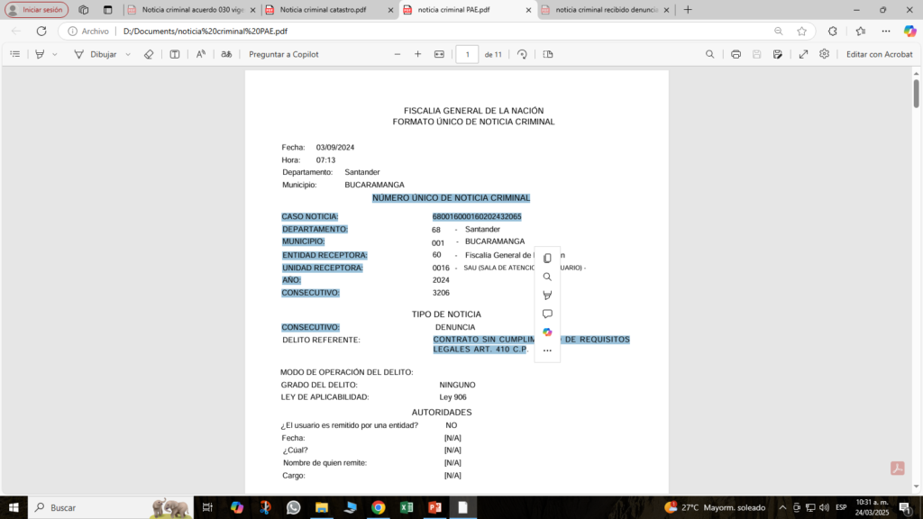Search selected text from popup

547,277
